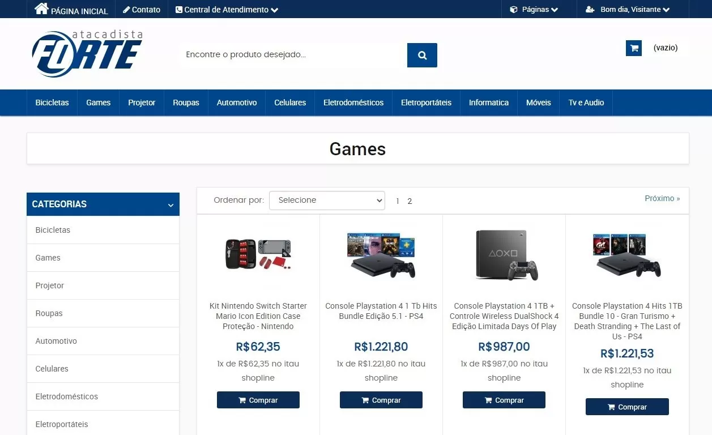This screenshot has height=435, width=712.
Task: Open the Contato link
Action: [142, 10]
